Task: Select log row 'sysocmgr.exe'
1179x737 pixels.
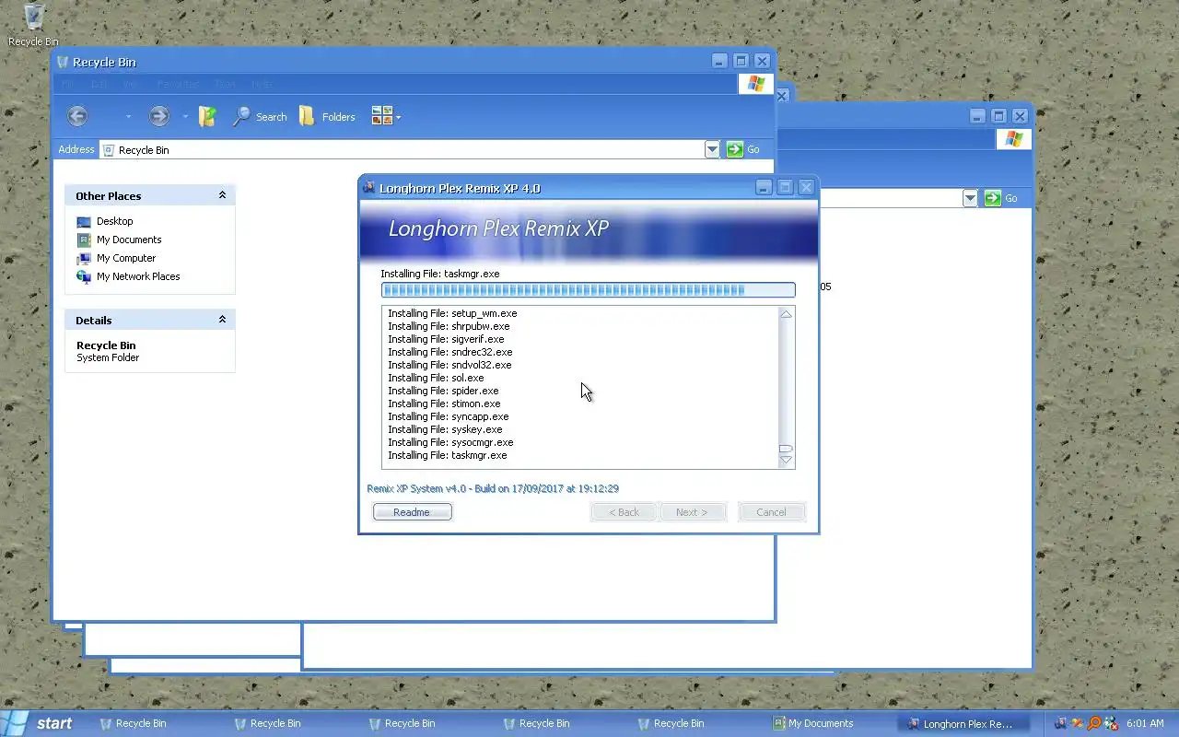Action: point(450,442)
